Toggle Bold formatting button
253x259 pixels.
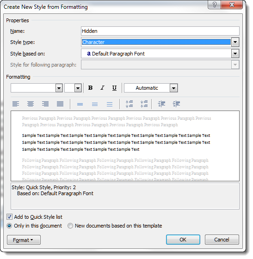pos(90,88)
